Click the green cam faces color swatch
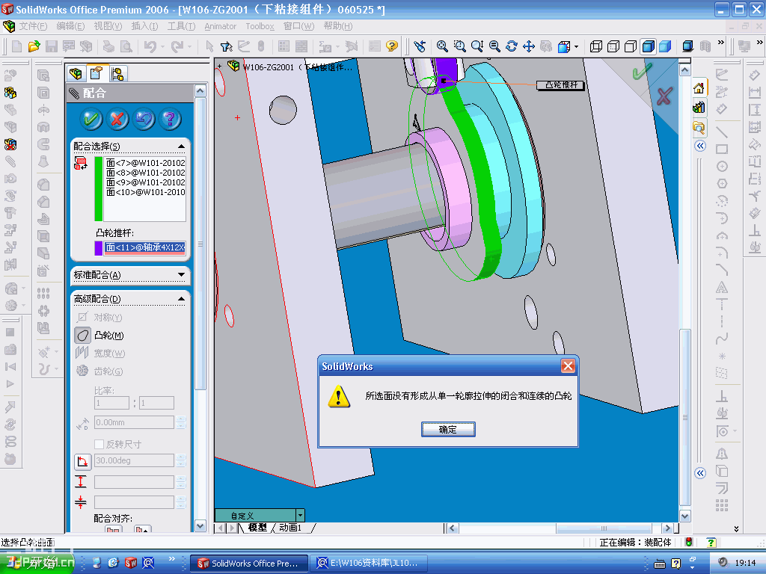The width and height of the screenshot is (766, 574). tap(98, 189)
